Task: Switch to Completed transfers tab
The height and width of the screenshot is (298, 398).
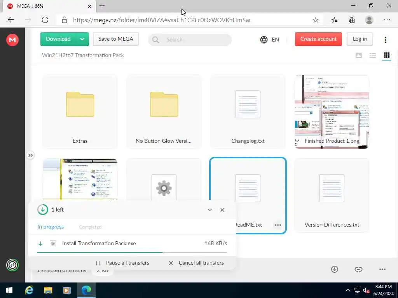Action: click(90, 227)
